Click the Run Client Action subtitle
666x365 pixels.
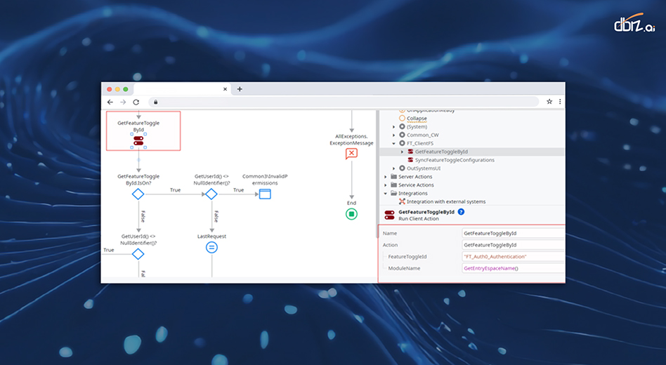tap(419, 218)
